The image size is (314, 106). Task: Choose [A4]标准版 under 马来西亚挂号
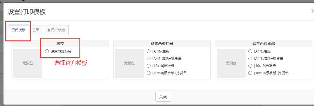click(x=148, y=51)
